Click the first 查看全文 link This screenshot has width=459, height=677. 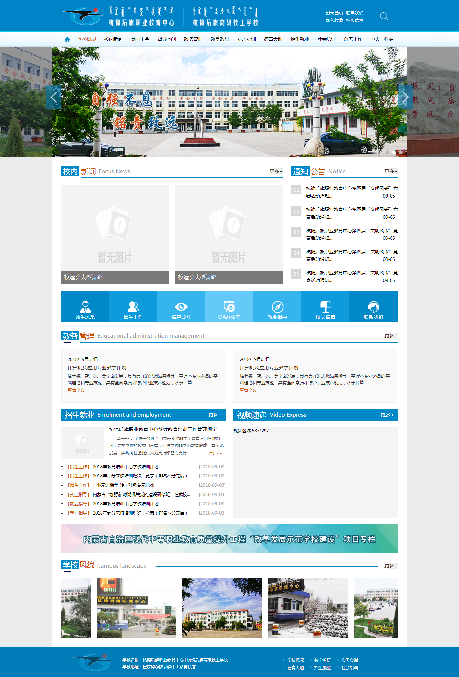pos(76,390)
